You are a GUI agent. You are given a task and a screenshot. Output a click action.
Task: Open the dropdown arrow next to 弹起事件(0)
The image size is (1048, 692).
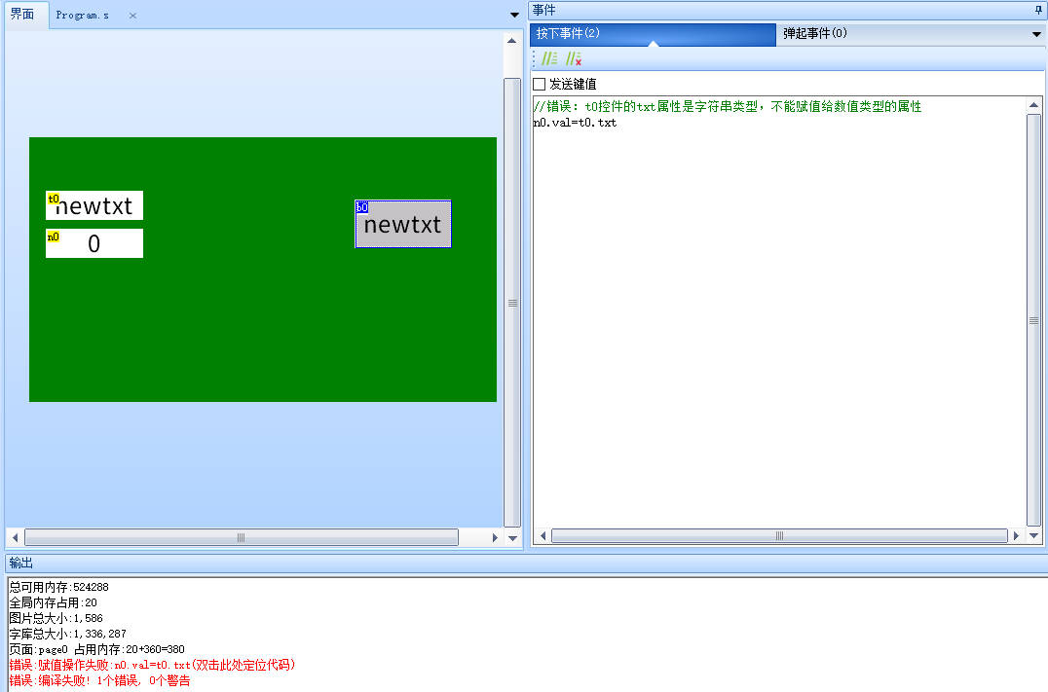click(x=1035, y=34)
